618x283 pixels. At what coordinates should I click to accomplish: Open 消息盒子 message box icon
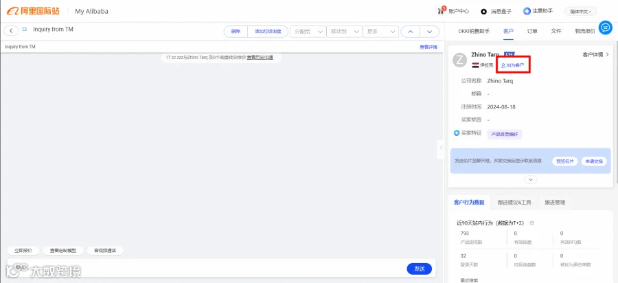[x=483, y=12]
